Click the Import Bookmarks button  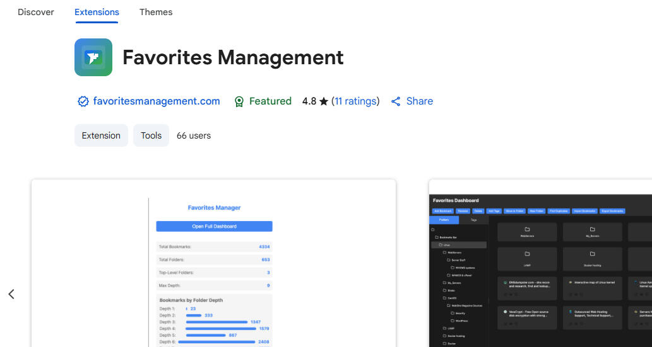click(585, 211)
